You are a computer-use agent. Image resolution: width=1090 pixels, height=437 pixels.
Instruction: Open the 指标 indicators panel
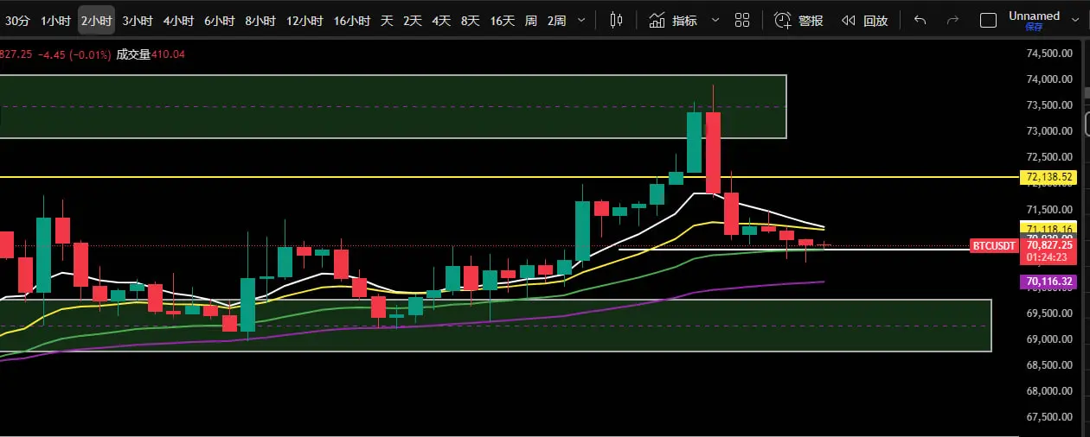[x=673, y=20]
